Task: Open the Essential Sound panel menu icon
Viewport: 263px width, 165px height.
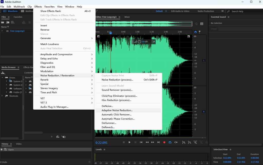Action: 228,17
